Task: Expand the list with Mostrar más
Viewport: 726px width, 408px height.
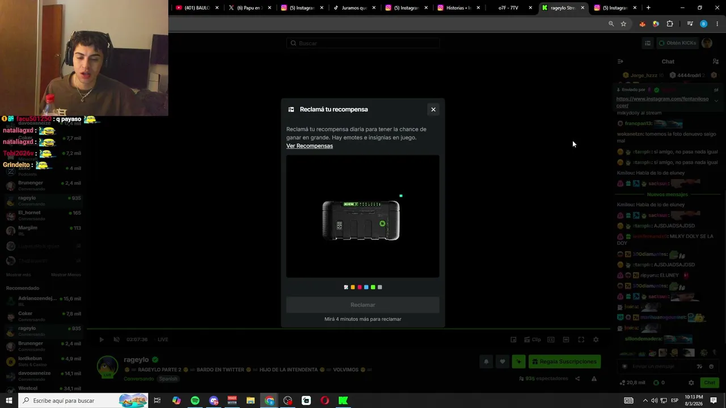Action: pos(19,275)
